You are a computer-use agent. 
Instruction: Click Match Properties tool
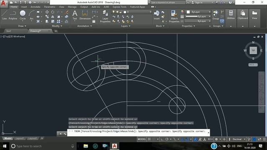tap(174, 16)
